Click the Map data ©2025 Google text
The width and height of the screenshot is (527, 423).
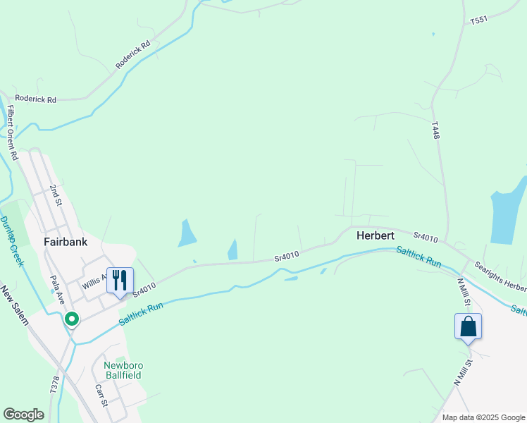coord(483,417)
